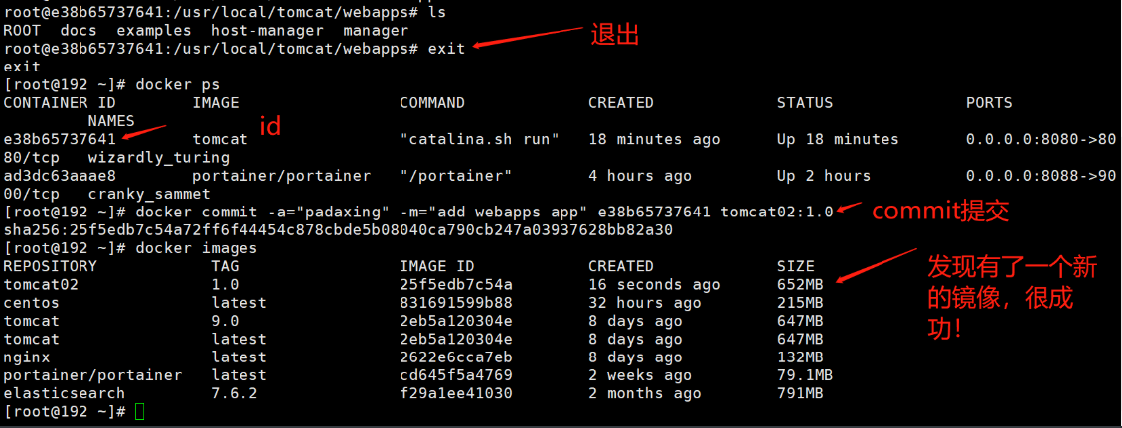
Task: Click the PORTS column header
Action: [x=989, y=103]
